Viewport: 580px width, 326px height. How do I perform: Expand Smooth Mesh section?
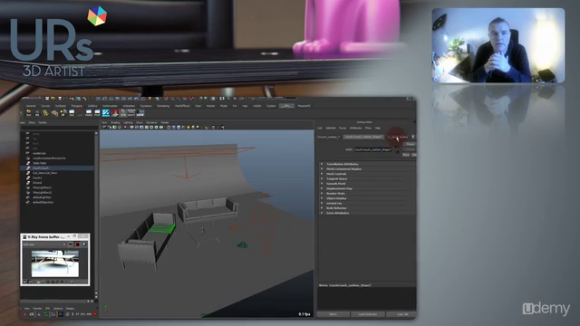coord(322,183)
